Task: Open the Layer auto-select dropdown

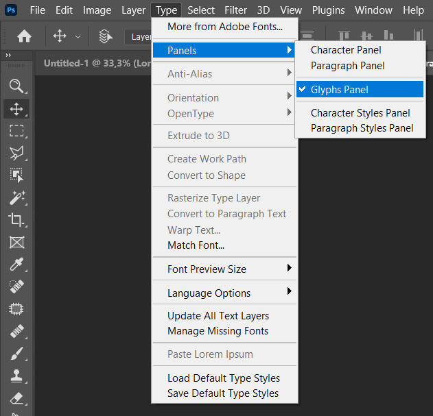Action: [138, 37]
